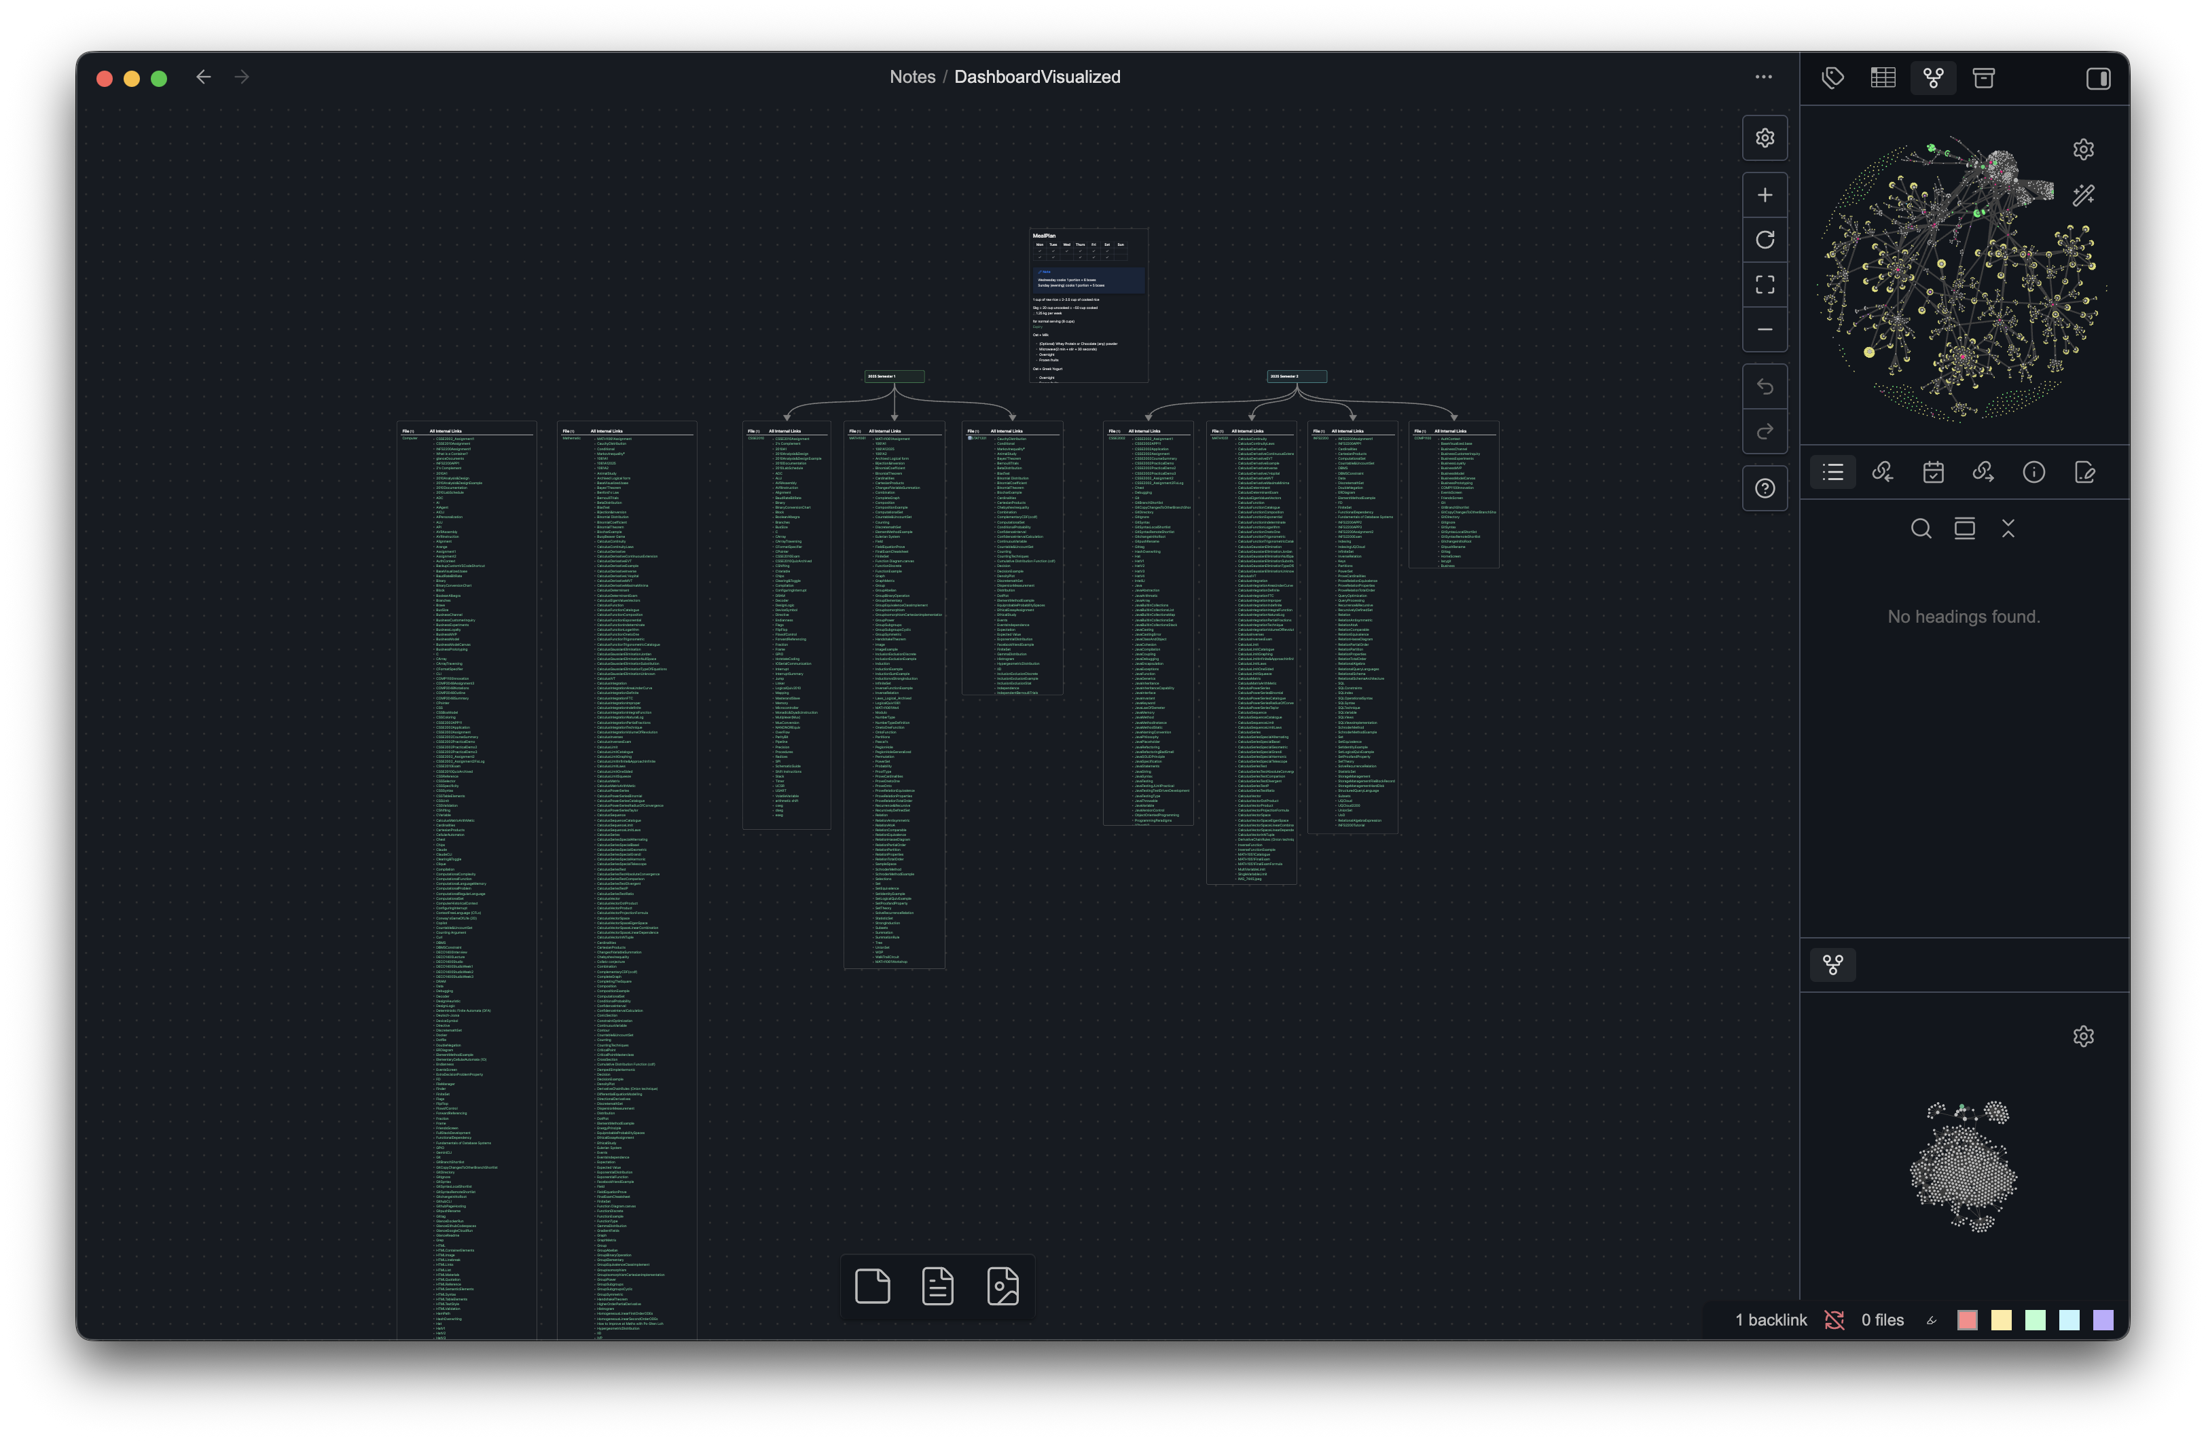Open the Tags tab in right sidebar
The width and height of the screenshot is (2206, 1441).
point(1832,78)
